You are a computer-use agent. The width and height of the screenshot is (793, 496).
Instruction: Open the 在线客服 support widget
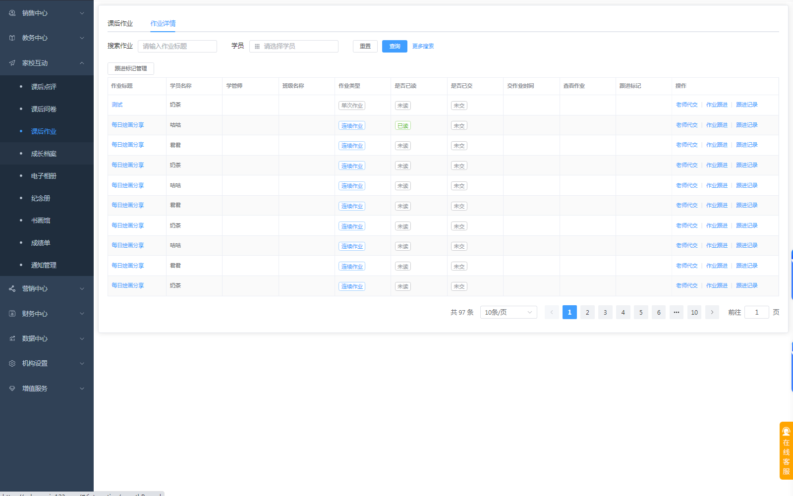(786, 450)
